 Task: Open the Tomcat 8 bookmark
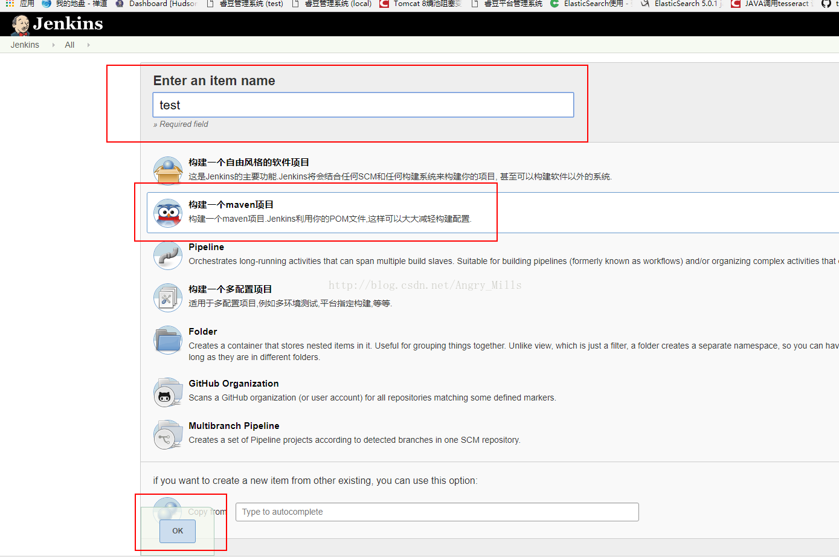pyautogui.click(x=420, y=4)
